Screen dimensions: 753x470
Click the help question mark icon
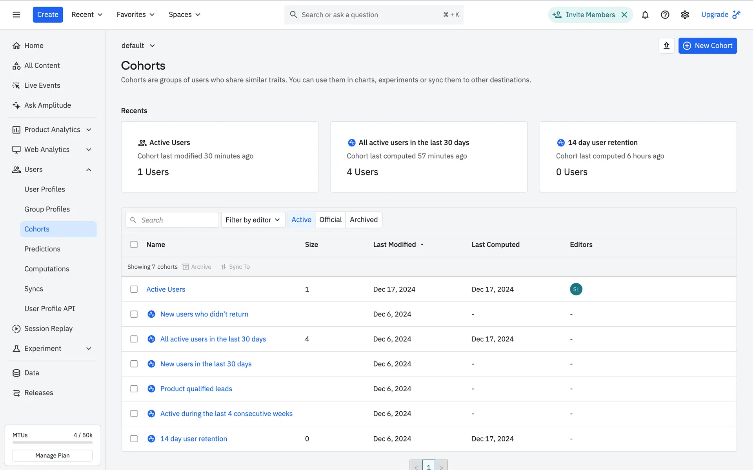(x=665, y=15)
